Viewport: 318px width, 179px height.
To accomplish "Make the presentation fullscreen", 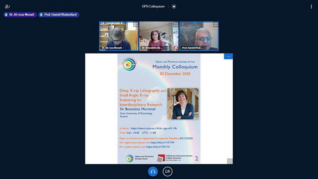I will tap(229, 161).
